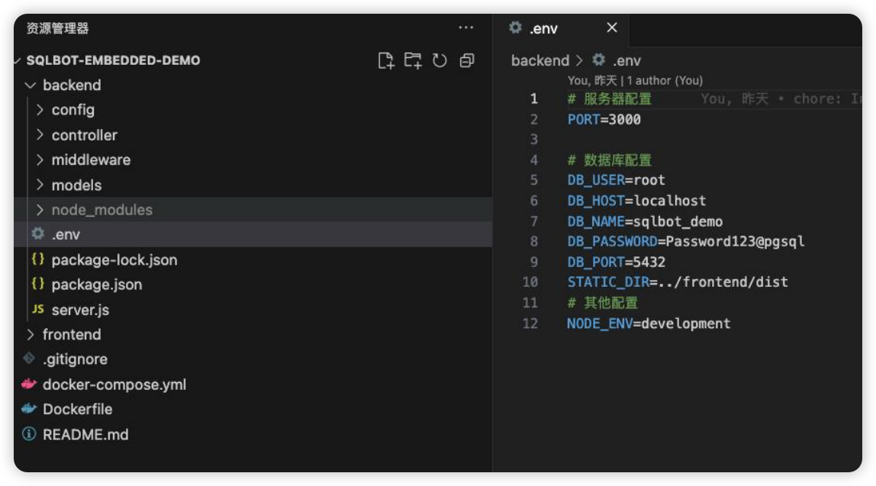Image resolution: width=876 pixels, height=486 pixels.
Task: Open docker-compose.yml file
Action: click(x=114, y=385)
